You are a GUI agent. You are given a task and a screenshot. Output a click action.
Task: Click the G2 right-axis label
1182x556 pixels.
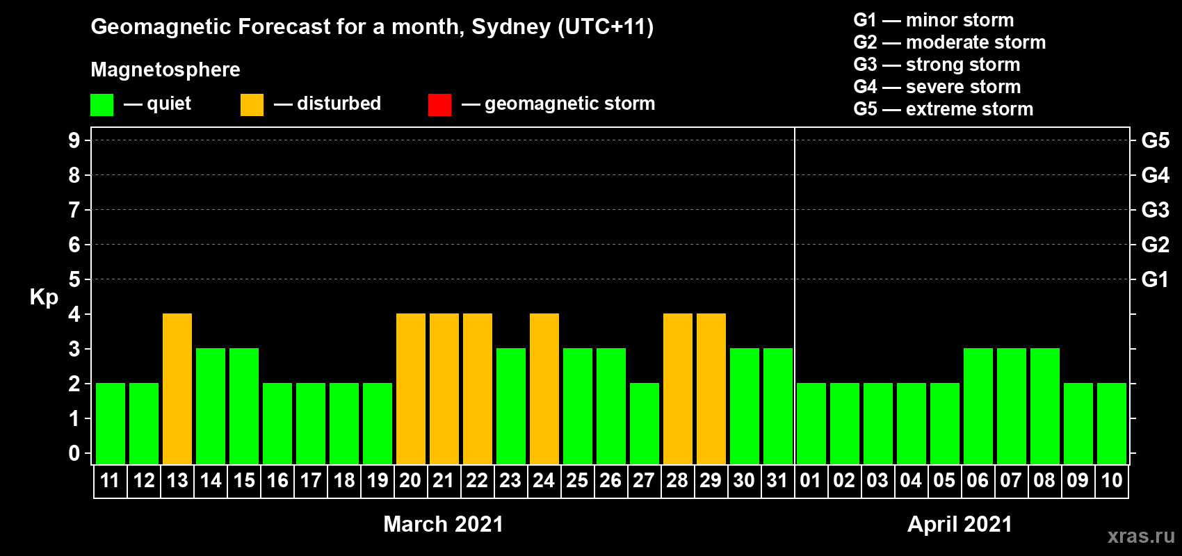point(1156,245)
